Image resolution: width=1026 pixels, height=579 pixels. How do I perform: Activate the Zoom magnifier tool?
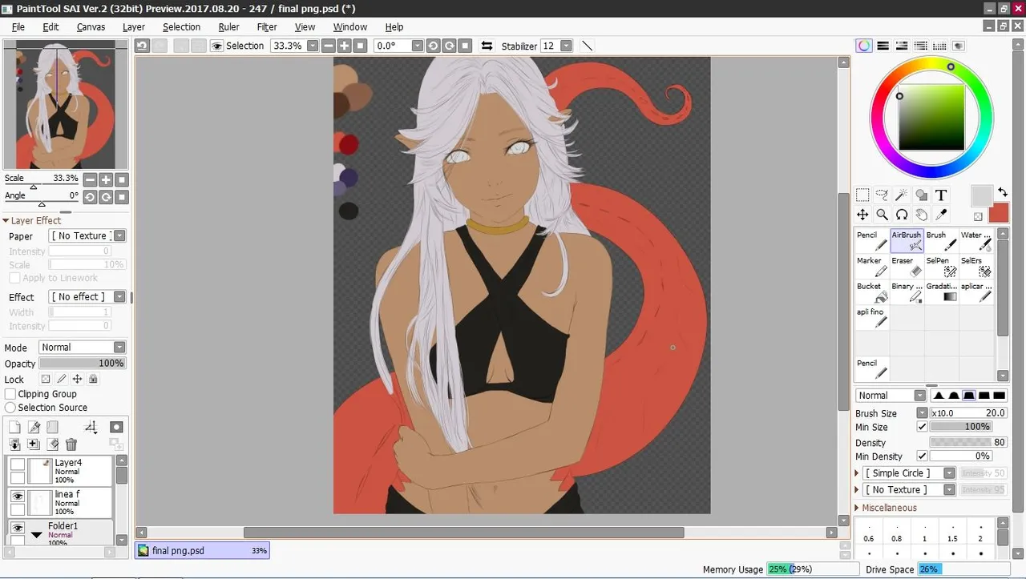[882, 215]
